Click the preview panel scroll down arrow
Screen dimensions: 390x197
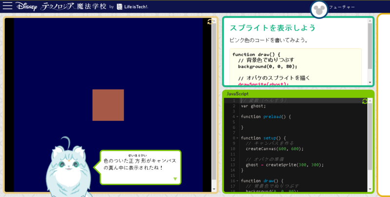click(214, 189)
